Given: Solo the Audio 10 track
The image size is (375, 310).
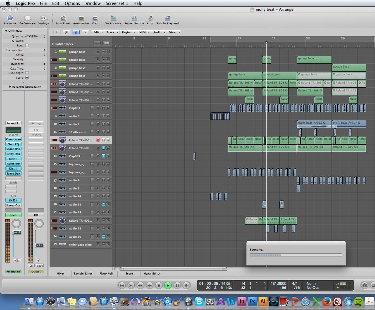Looking at the screenshot, I should tap(108, 236).
